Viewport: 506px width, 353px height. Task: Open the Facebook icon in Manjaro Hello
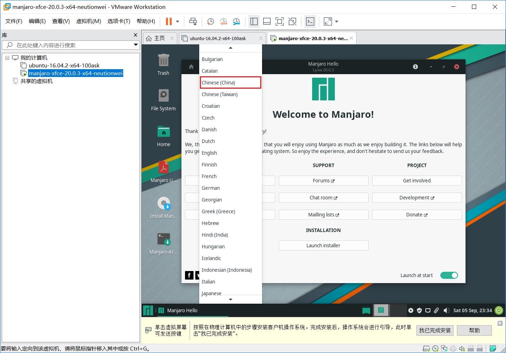pyautogui.click(x=189, y=275)
